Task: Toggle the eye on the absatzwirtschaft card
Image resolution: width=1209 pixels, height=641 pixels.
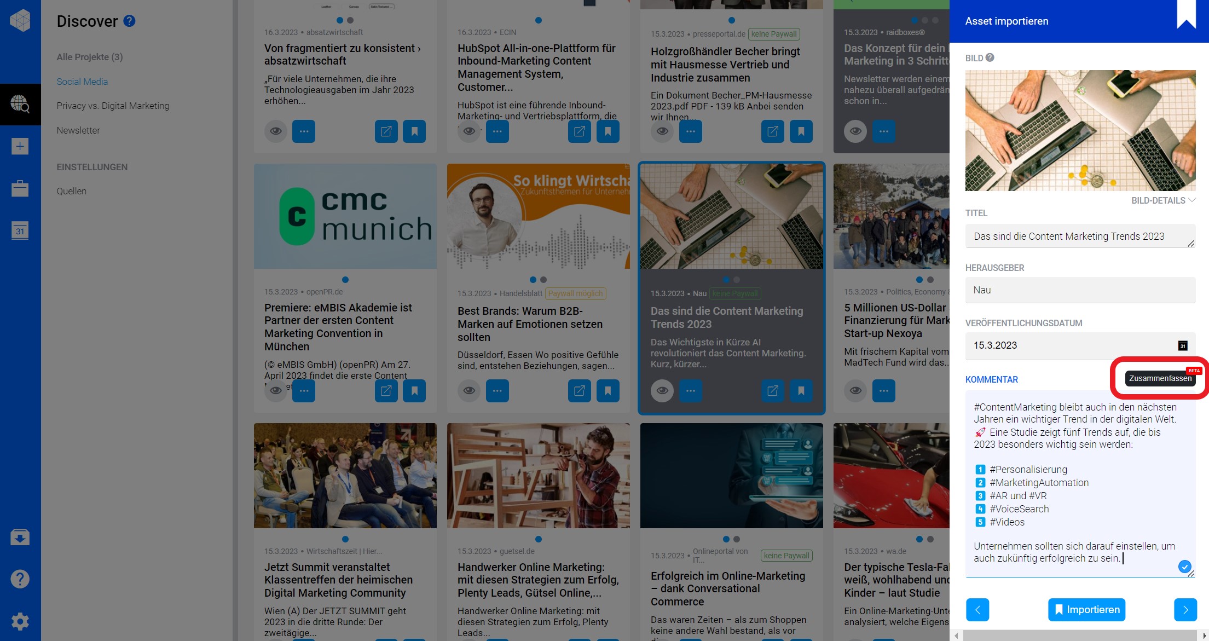Action: click(x=276, y=131)
